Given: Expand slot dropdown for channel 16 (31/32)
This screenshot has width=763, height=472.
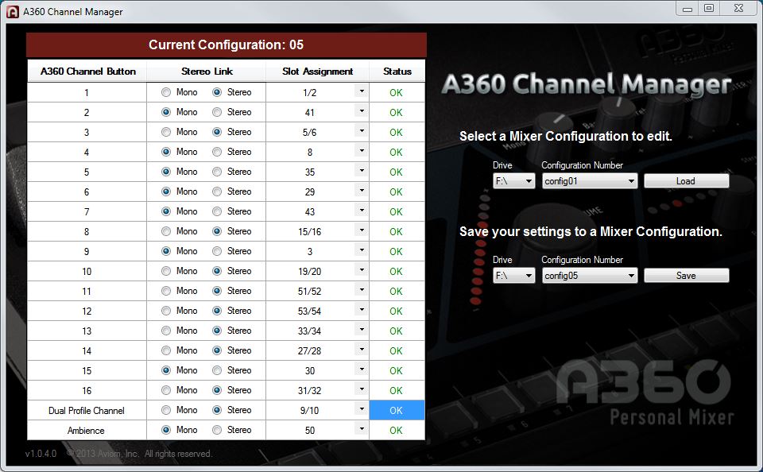Looking at the screenshot, I should (361, 389).
